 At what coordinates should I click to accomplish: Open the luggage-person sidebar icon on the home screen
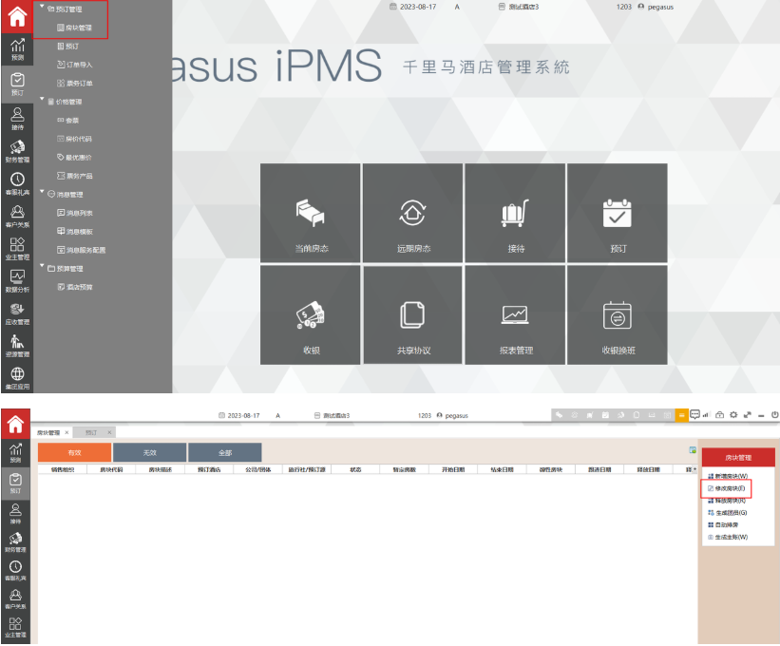[17, 346]
